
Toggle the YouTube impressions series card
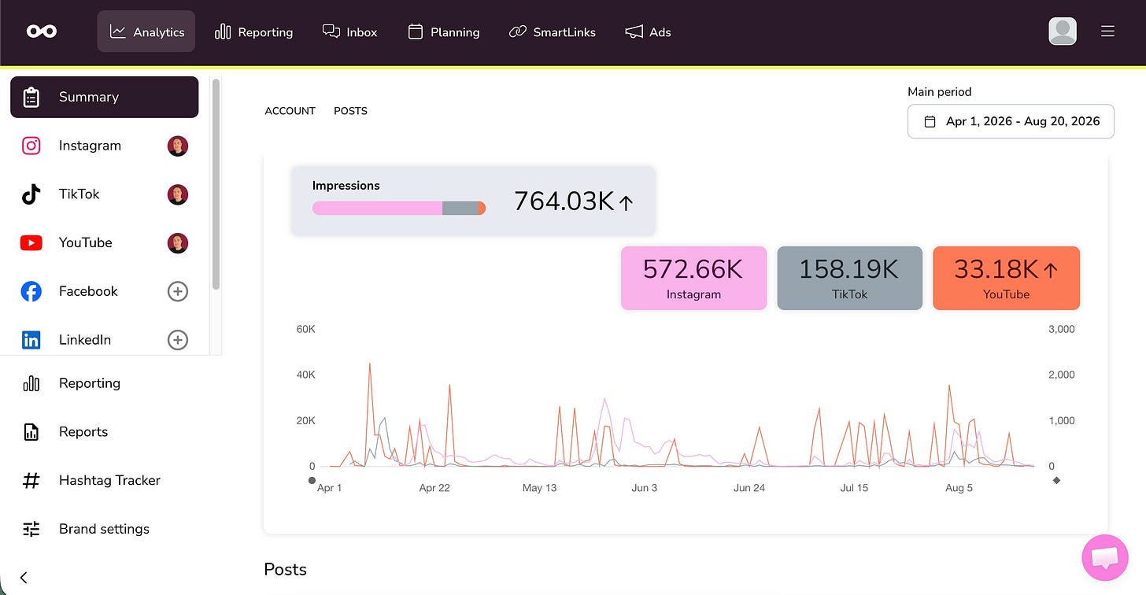tap(1006, 278)
